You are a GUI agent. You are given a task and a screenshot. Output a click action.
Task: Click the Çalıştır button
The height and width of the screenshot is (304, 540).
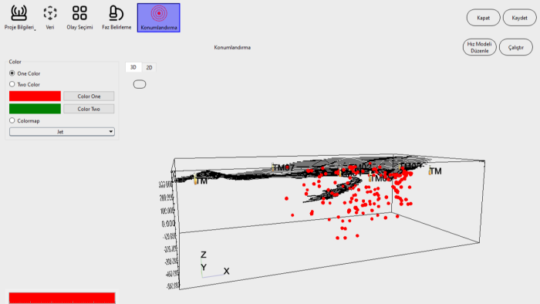pos(515,47)
